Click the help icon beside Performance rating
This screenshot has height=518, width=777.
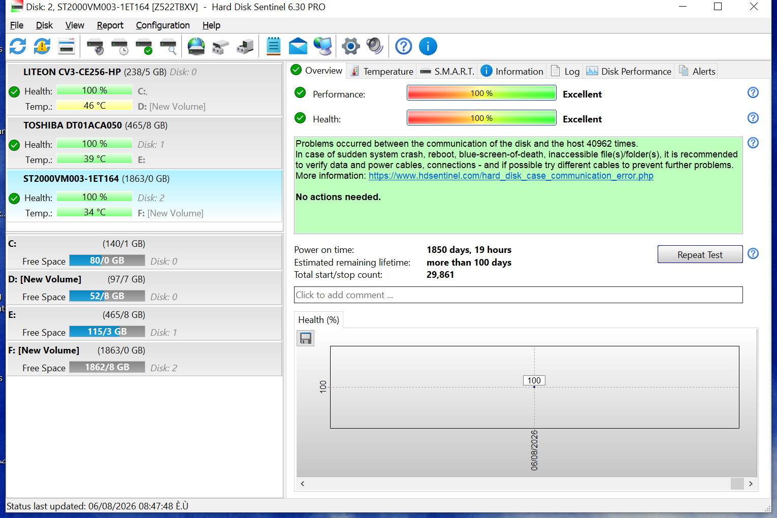pos(753,92)
